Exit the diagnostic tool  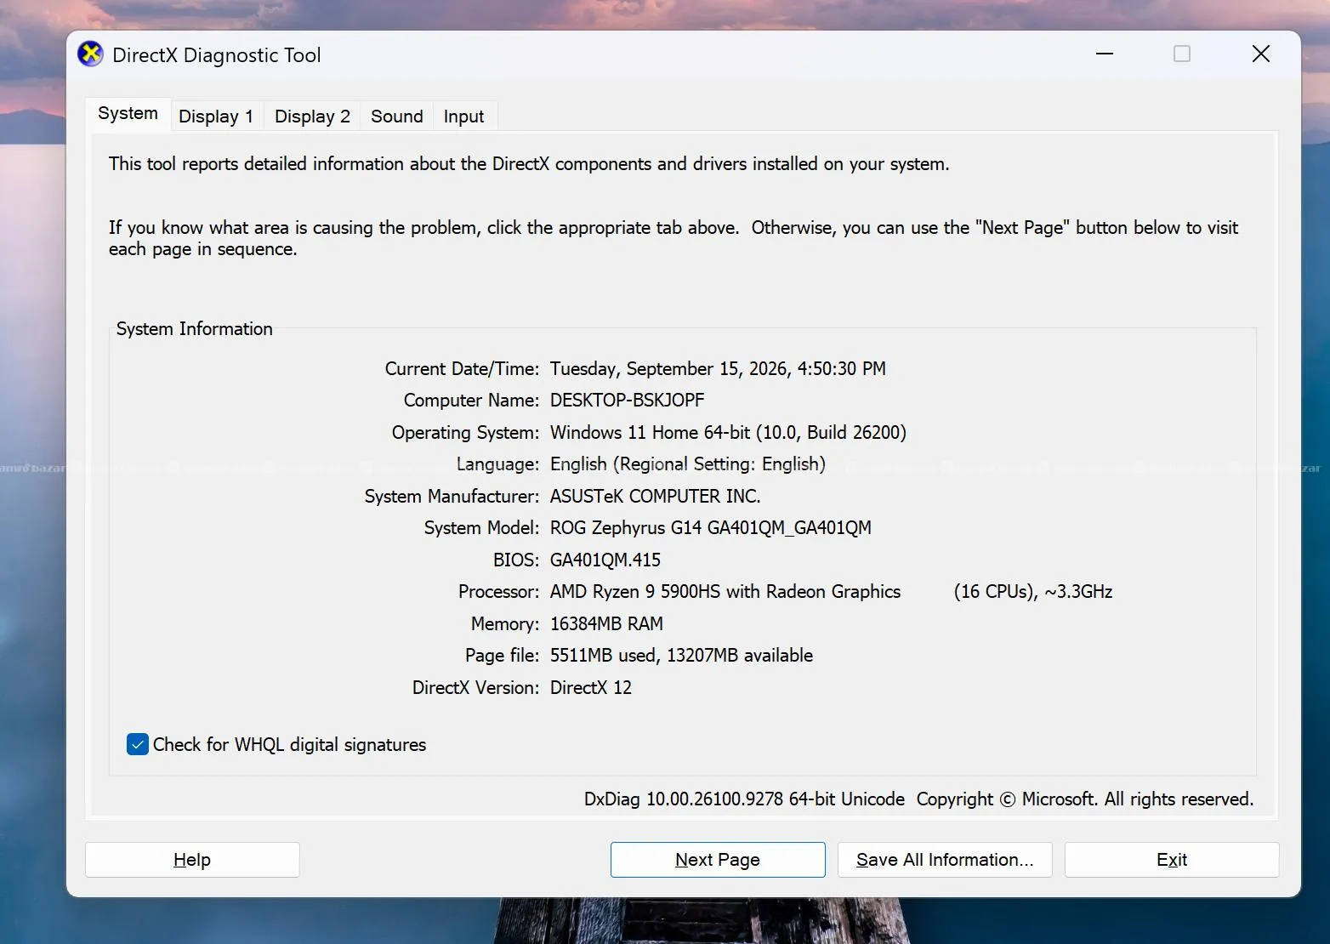click(1172, 860)
